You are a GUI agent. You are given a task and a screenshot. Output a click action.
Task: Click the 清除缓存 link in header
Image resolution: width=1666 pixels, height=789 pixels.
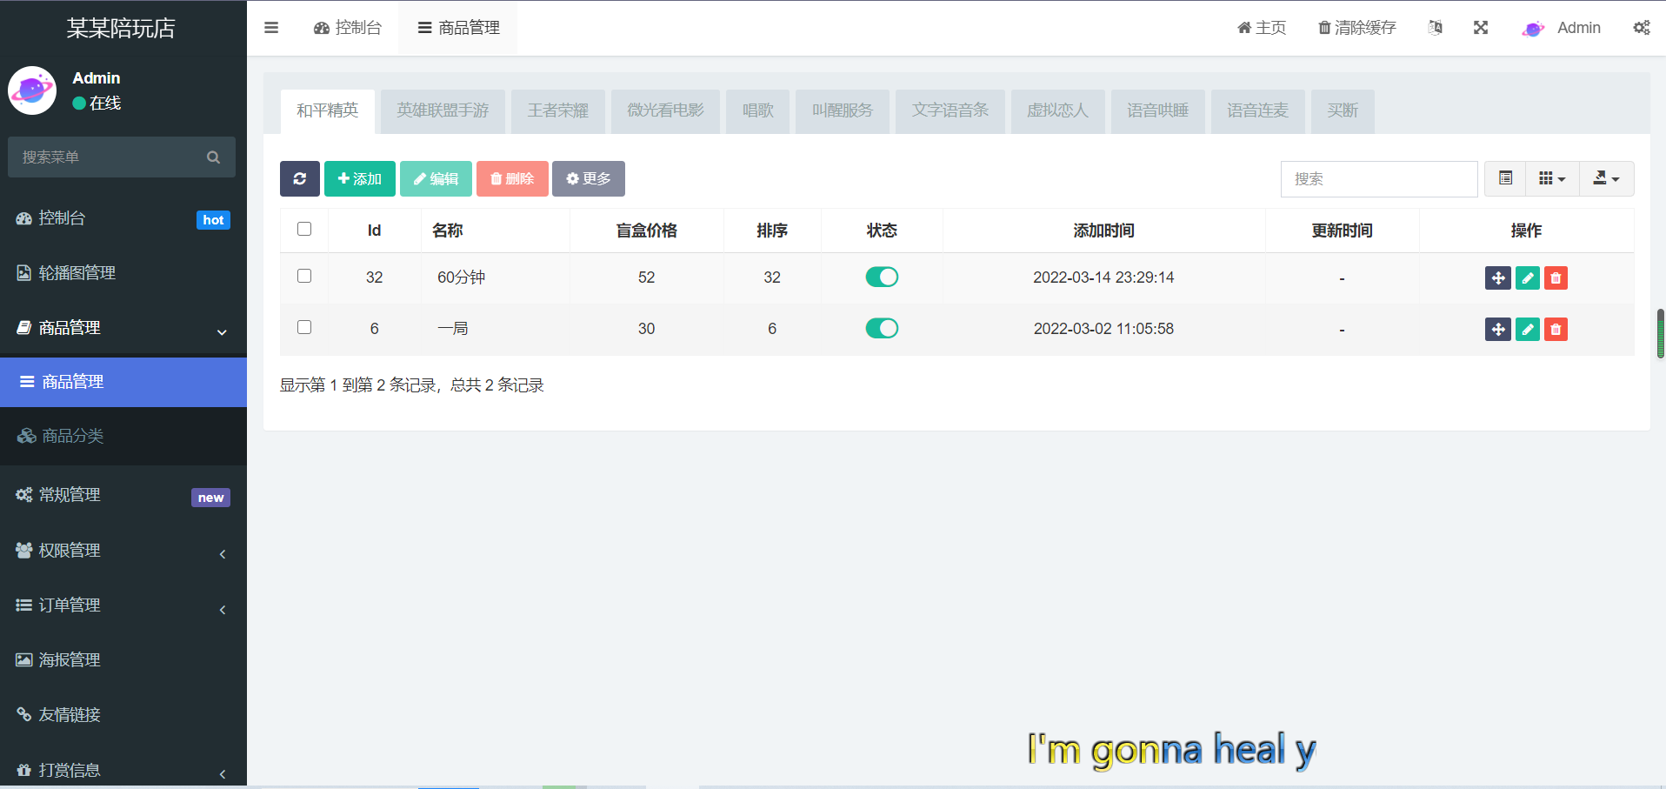tap(1356, 28)
